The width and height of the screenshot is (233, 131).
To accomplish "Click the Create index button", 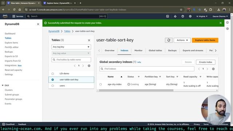I will point(205,62).
